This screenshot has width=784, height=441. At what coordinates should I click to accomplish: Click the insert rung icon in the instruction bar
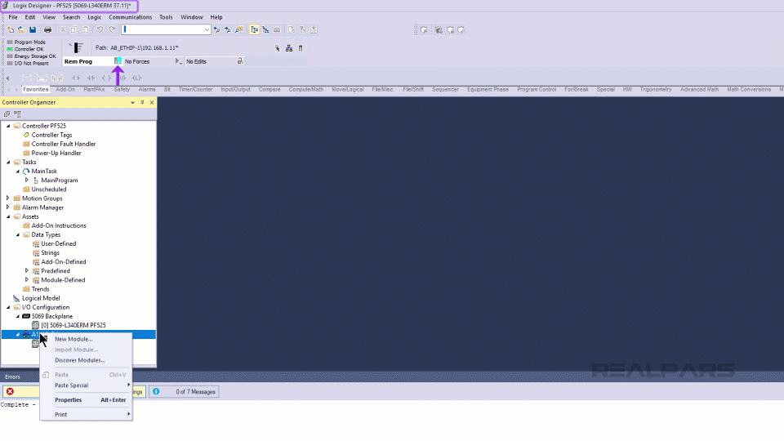(26, 78)
